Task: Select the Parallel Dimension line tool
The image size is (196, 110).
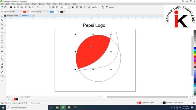Action: click(2, 56)
